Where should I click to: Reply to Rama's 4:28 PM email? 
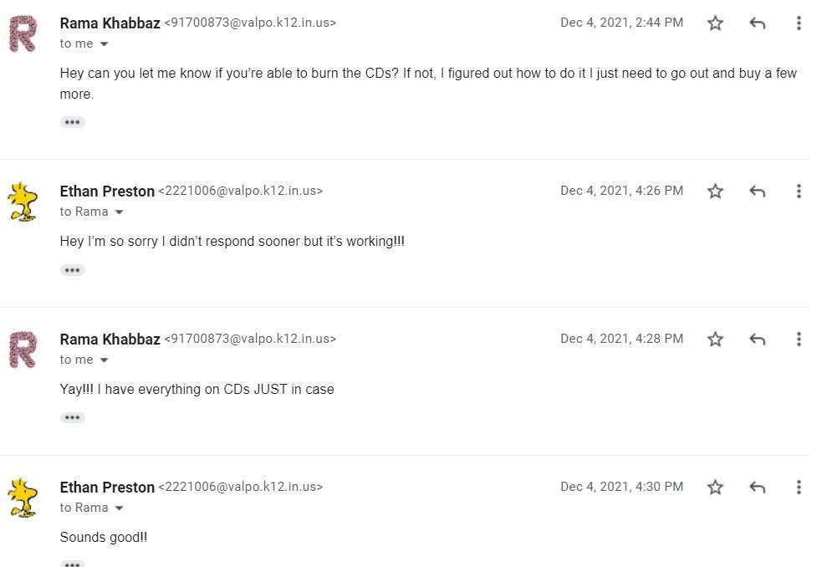tap(758, 340)
